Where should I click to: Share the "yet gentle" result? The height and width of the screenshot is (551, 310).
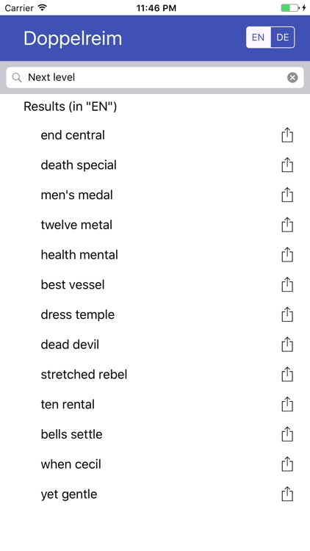[287, 494]
